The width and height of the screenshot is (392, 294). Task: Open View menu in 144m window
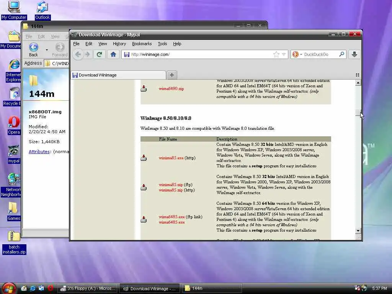pyautogui.click(x=55, y=36)
